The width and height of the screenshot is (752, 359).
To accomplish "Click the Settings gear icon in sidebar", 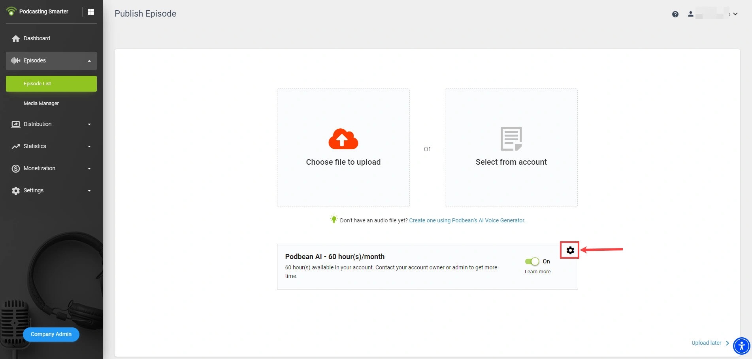I will (16, 191).
